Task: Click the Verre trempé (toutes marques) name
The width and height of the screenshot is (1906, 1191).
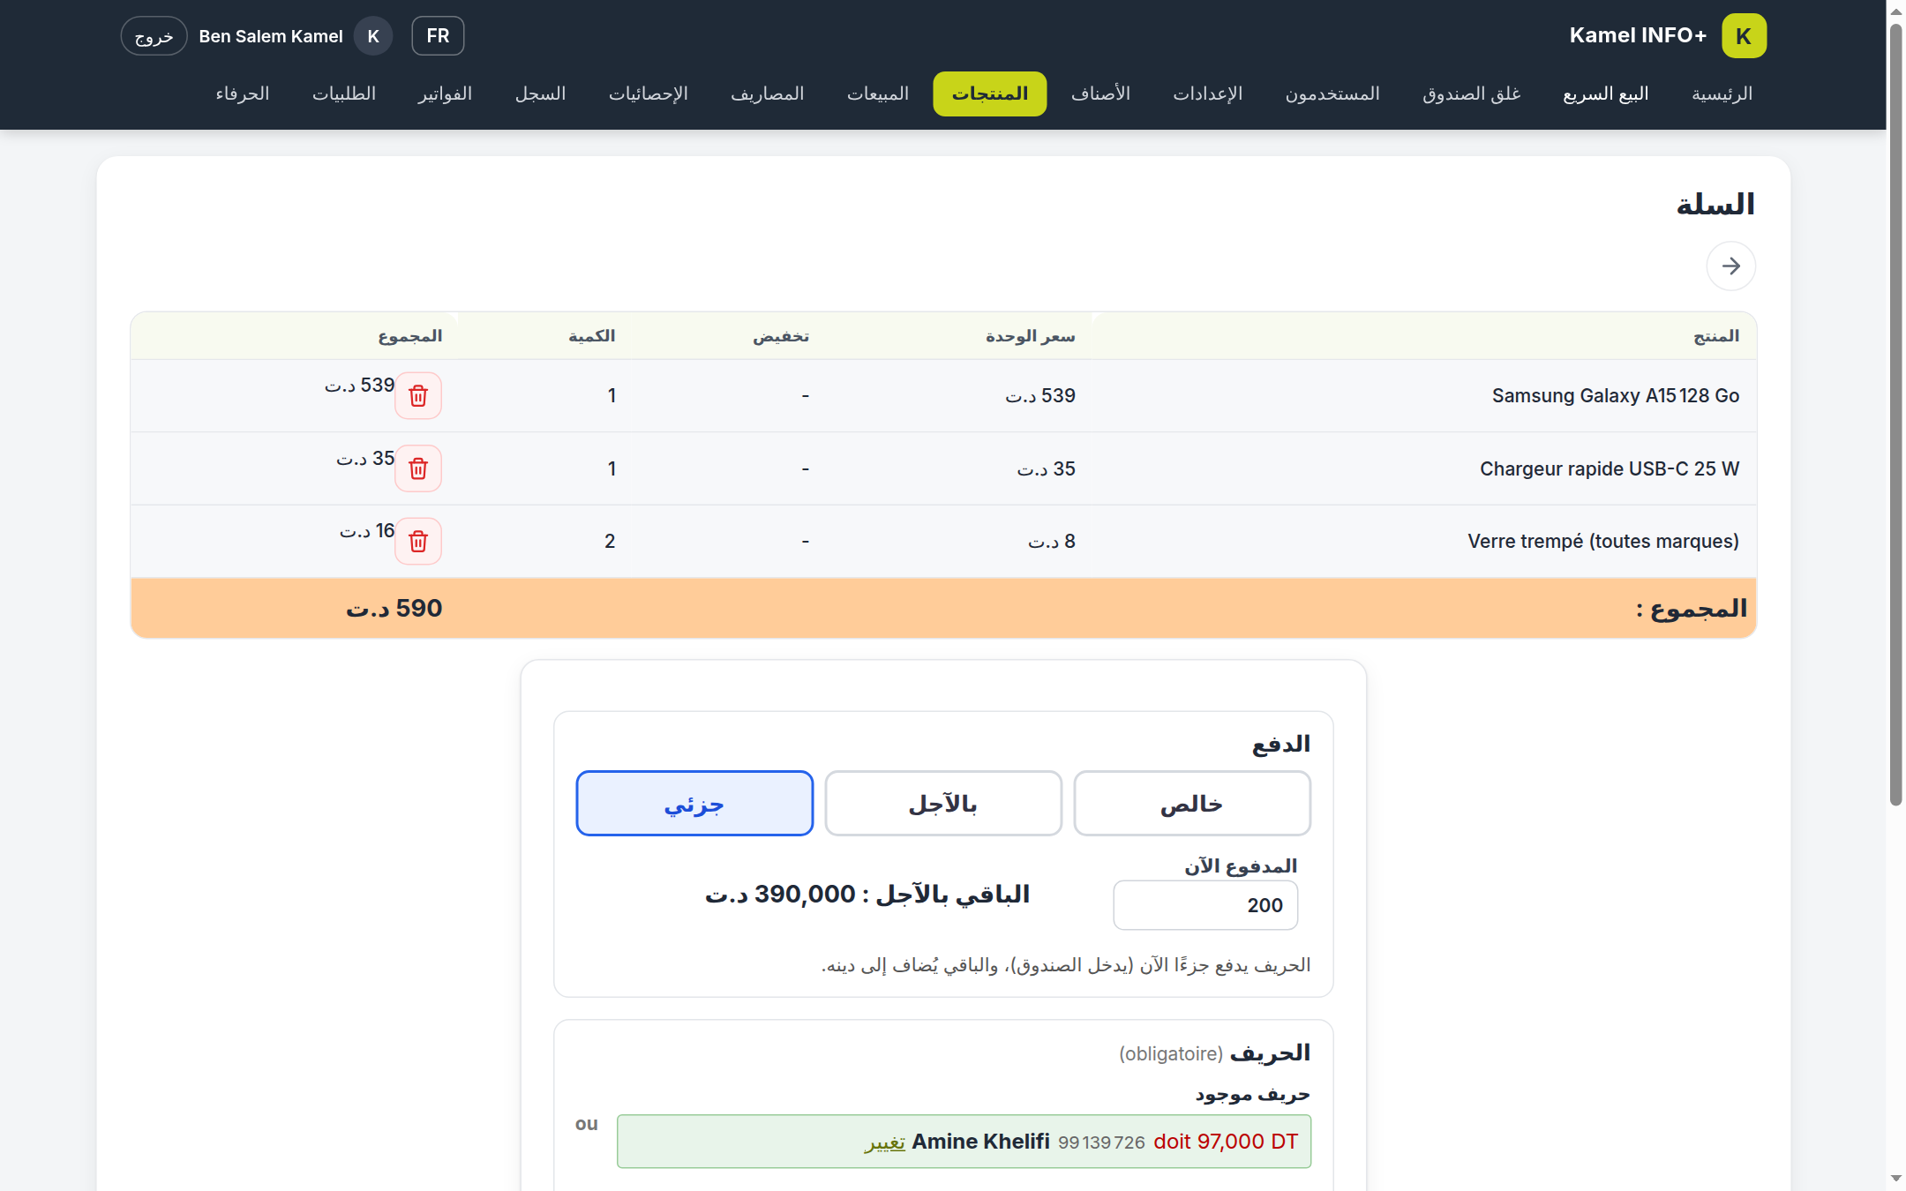Action: [x=1603, y=541]
